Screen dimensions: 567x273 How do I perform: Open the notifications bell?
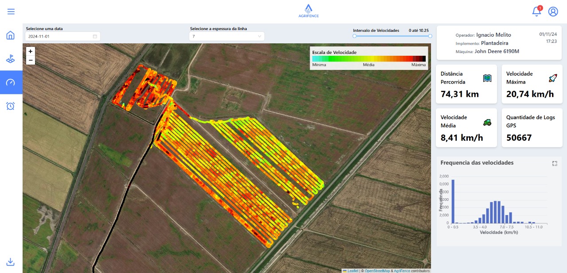[x=536, y=12]
